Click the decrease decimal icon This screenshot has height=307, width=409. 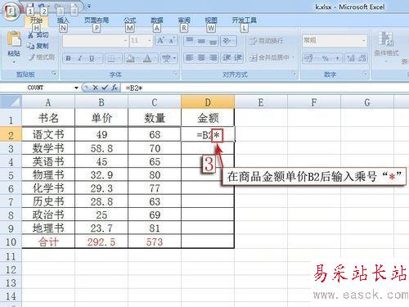tap(362, 58)
